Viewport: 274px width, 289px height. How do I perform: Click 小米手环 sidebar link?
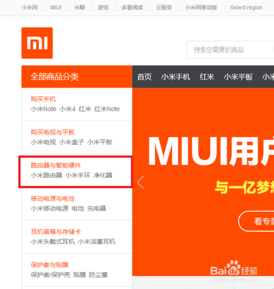tap(78, 175)
